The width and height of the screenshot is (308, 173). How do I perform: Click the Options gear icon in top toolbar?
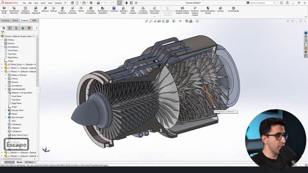click(x=136, y=3)
